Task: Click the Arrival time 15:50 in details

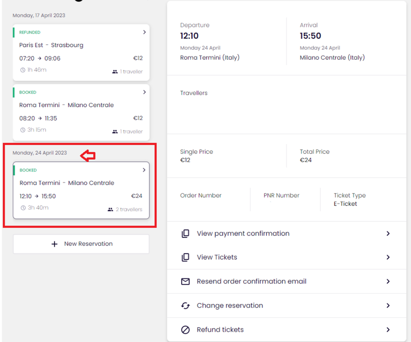Action: point(310,36)
